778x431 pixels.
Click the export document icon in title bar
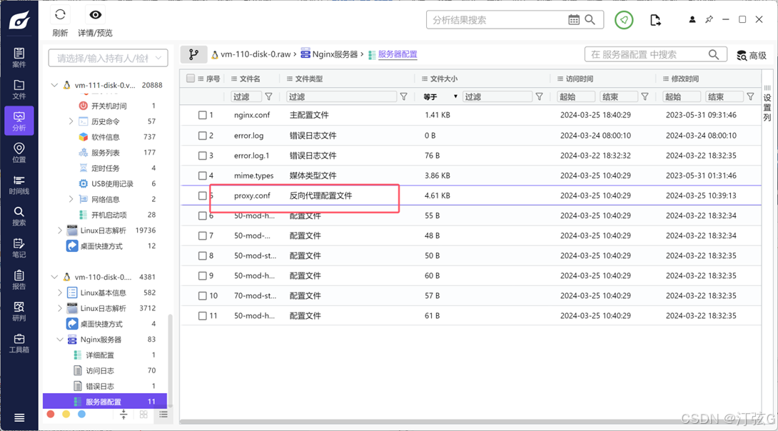click(655, 20)
